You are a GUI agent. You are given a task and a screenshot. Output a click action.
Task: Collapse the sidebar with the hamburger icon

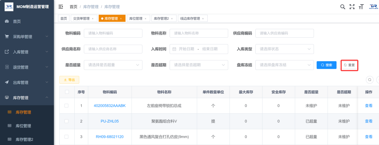(x=61, y=7)
